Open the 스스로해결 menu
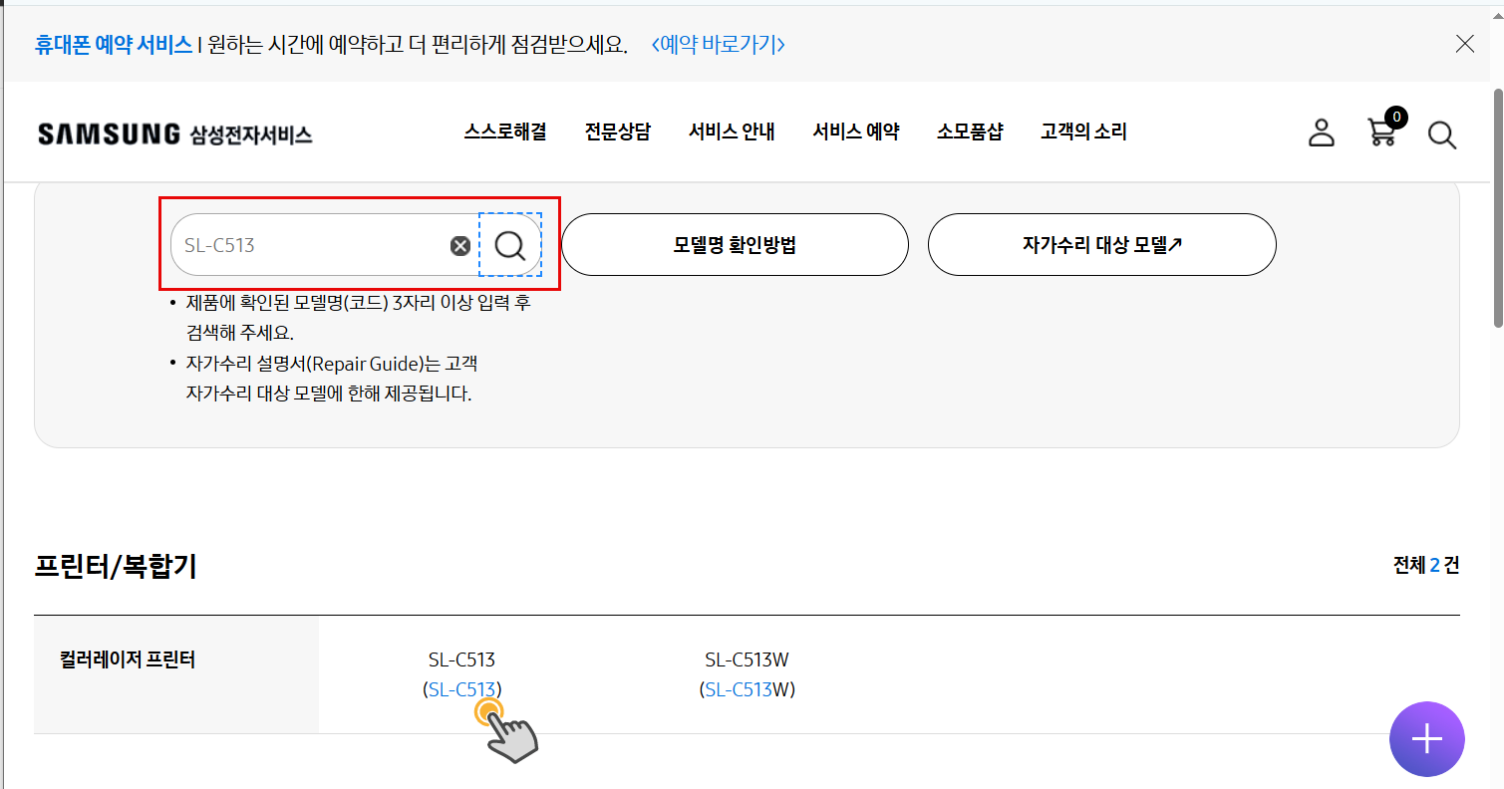 pos(505,131)
